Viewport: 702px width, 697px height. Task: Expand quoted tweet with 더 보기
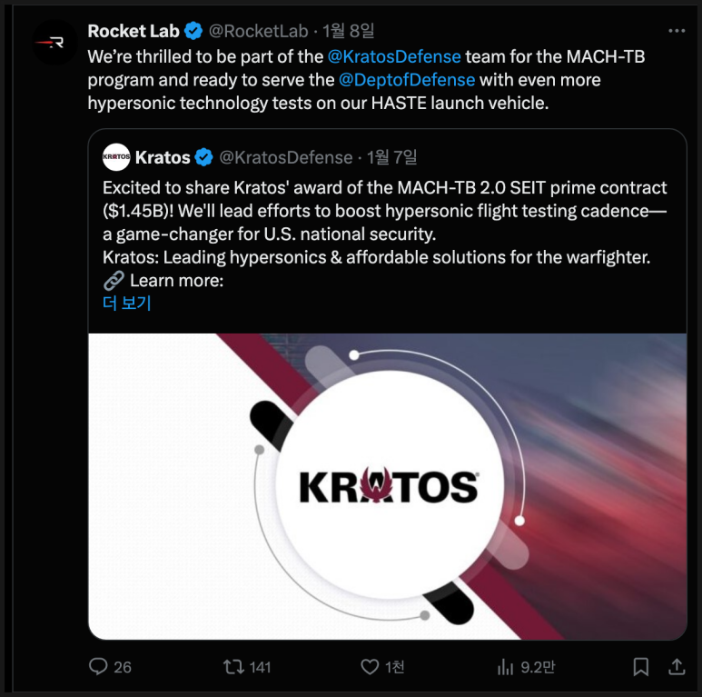coord(127,303)
